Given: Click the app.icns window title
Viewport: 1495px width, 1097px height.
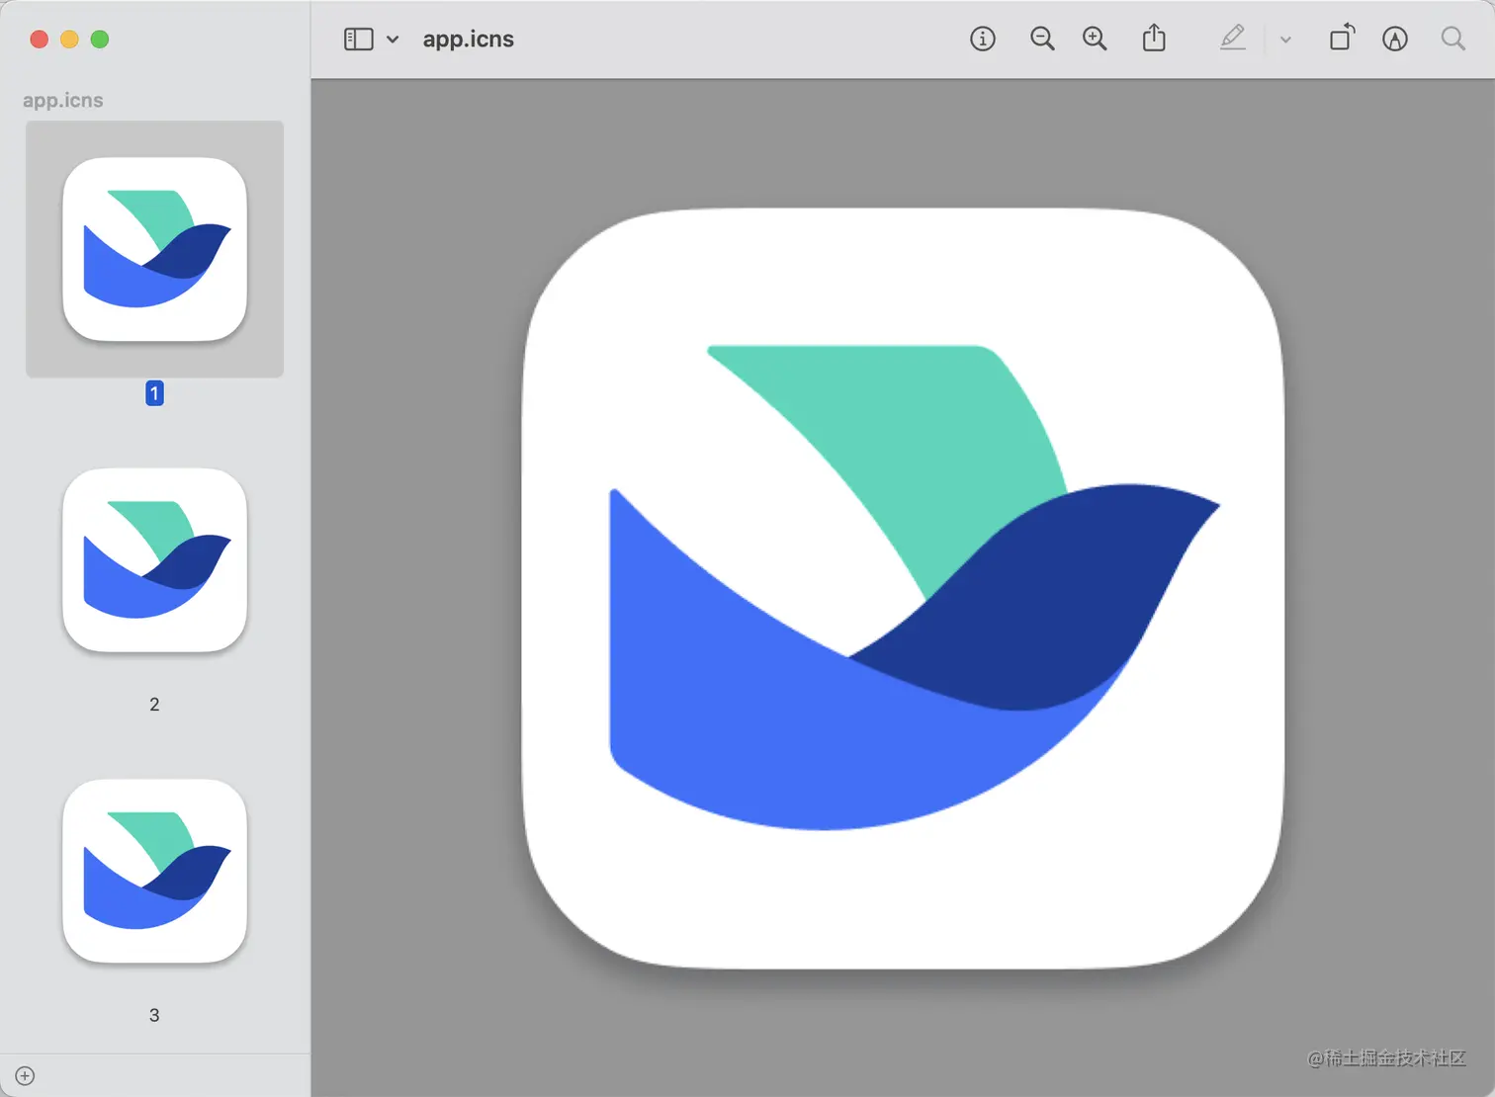Looking at the screenshot, I should [468, 40].
